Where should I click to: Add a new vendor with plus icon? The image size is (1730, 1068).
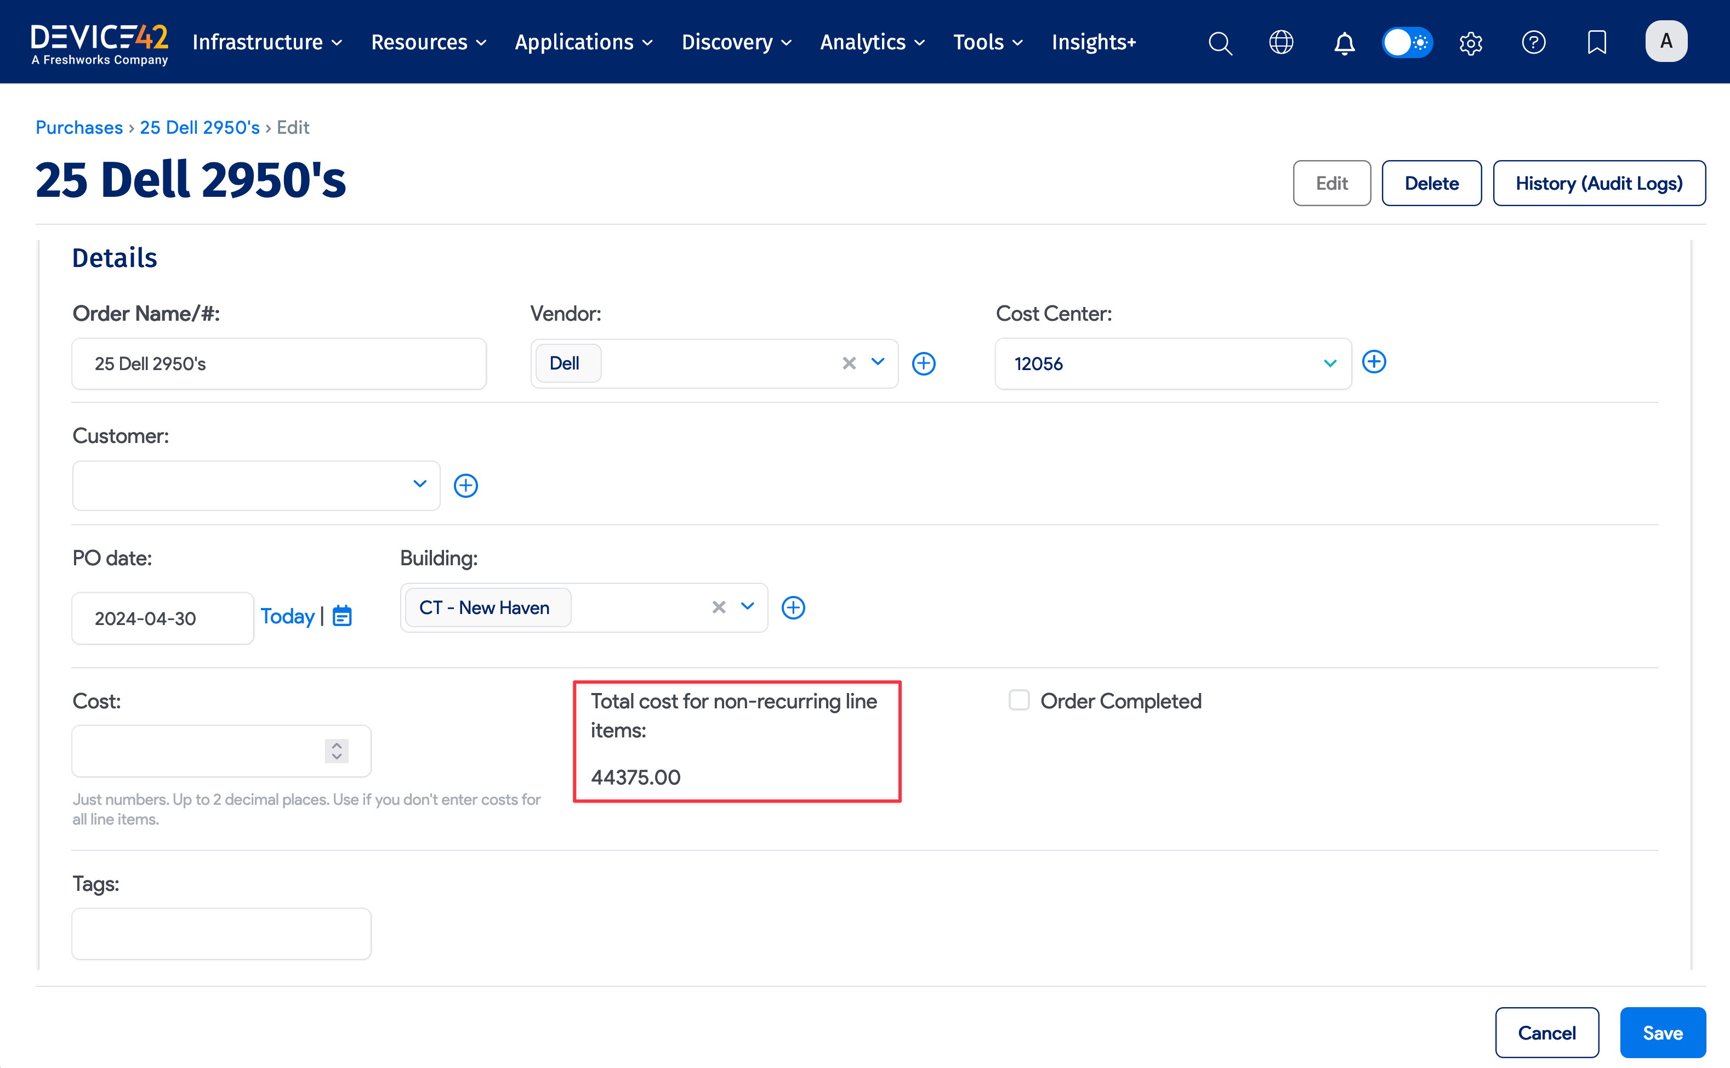point(924,364)
